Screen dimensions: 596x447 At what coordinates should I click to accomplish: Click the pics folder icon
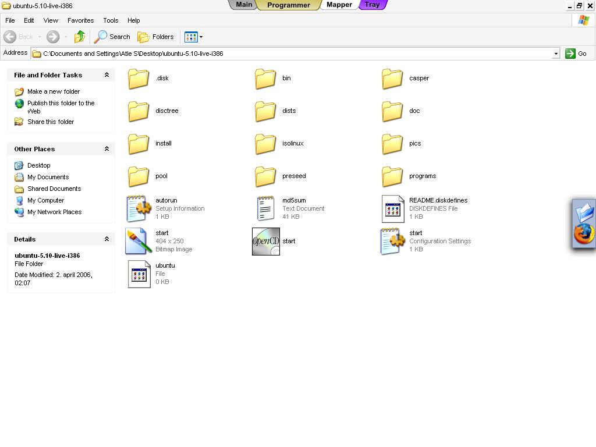coord(392,144)
